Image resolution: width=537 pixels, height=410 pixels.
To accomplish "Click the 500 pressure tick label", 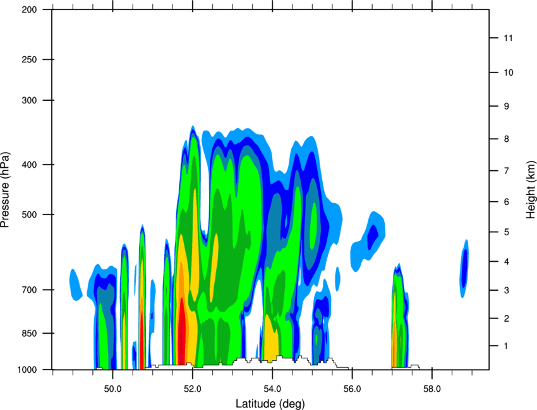I will (x=29, y=214).
